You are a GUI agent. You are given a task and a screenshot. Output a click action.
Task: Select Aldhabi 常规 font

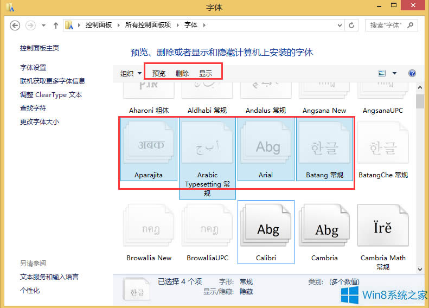(207, 99)
